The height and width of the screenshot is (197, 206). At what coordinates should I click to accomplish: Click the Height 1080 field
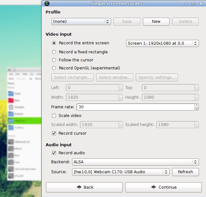click(x=169, y=97)
